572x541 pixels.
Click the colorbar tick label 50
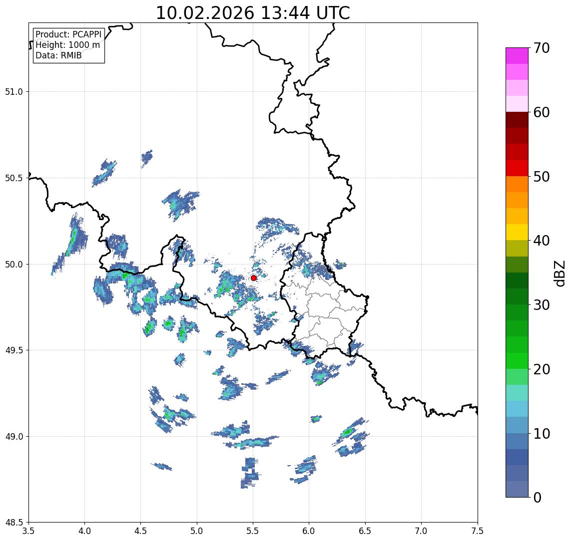(541, 177)
